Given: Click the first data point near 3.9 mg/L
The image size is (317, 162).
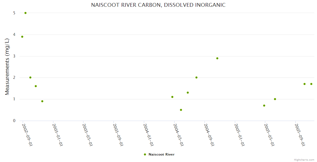Looking at the screenshot, I should 22,37.
